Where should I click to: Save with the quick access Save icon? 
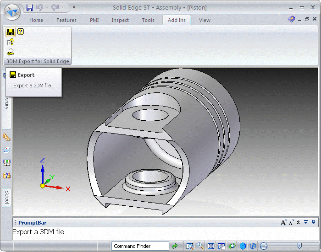coord(30,8)
